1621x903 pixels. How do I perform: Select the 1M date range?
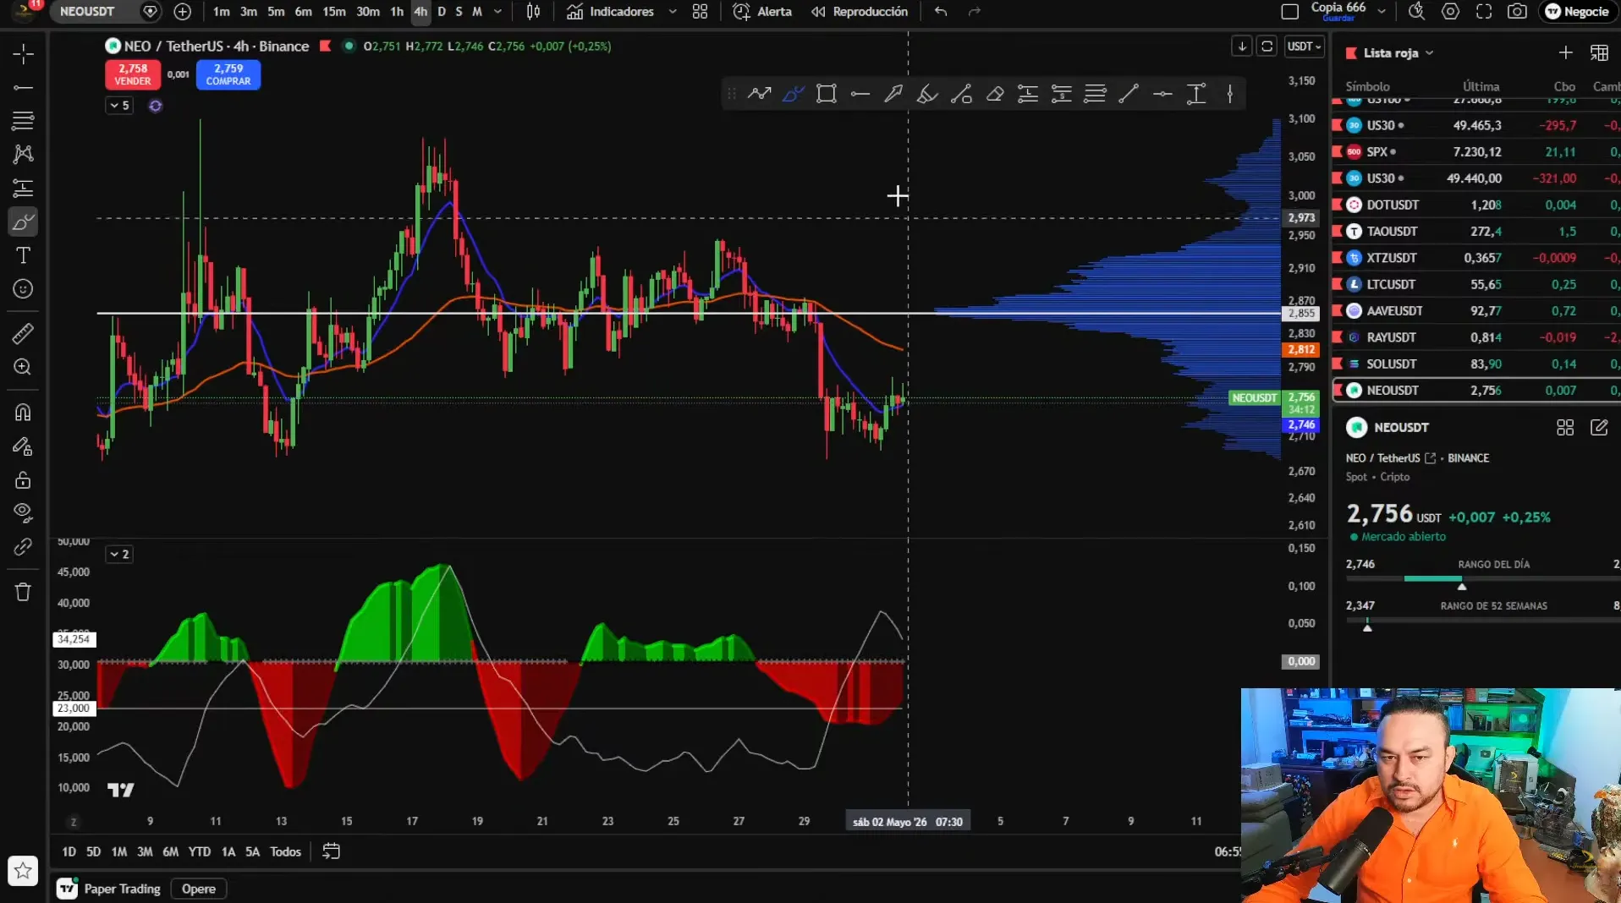pyautogui.click(x=119, y=851)
